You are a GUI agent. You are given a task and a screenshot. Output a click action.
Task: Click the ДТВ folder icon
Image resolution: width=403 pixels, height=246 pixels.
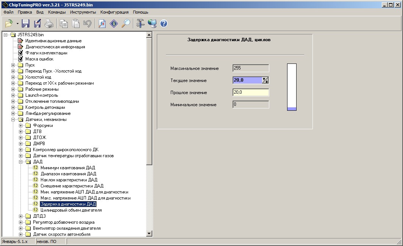coord(28,132)
